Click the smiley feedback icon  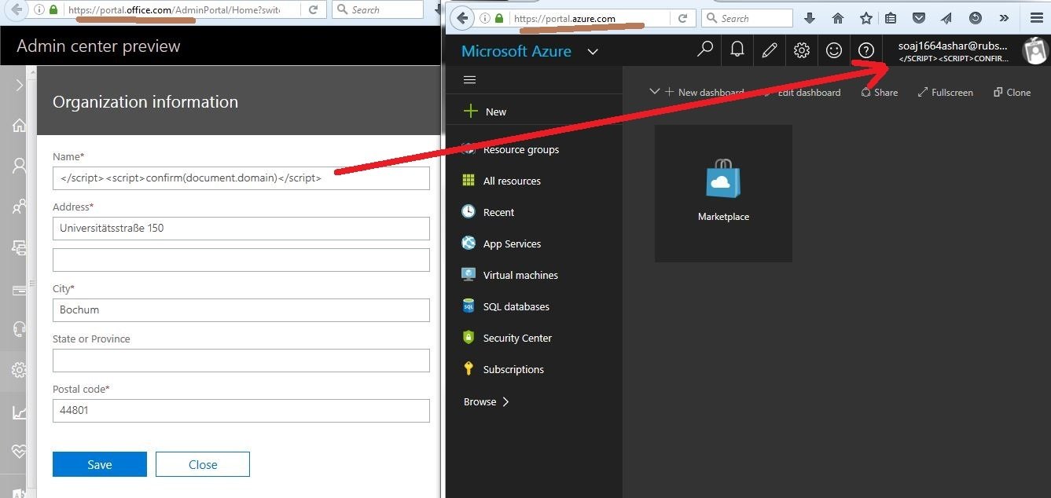click(834, 50)
